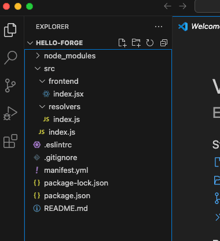This screenshot has height=241, width=220.
Task: Click the Explorer files icon
Action: tap(10, 30)
